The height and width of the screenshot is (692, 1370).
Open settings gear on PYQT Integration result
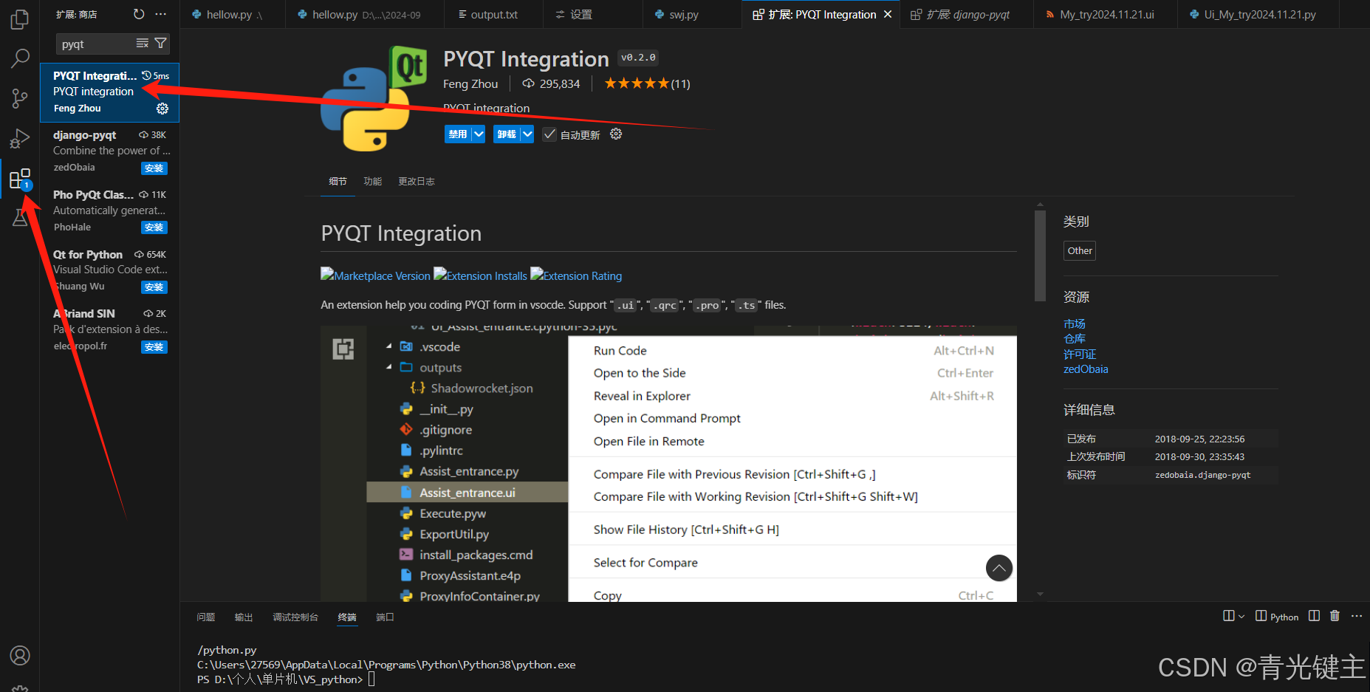coord(162,108)
